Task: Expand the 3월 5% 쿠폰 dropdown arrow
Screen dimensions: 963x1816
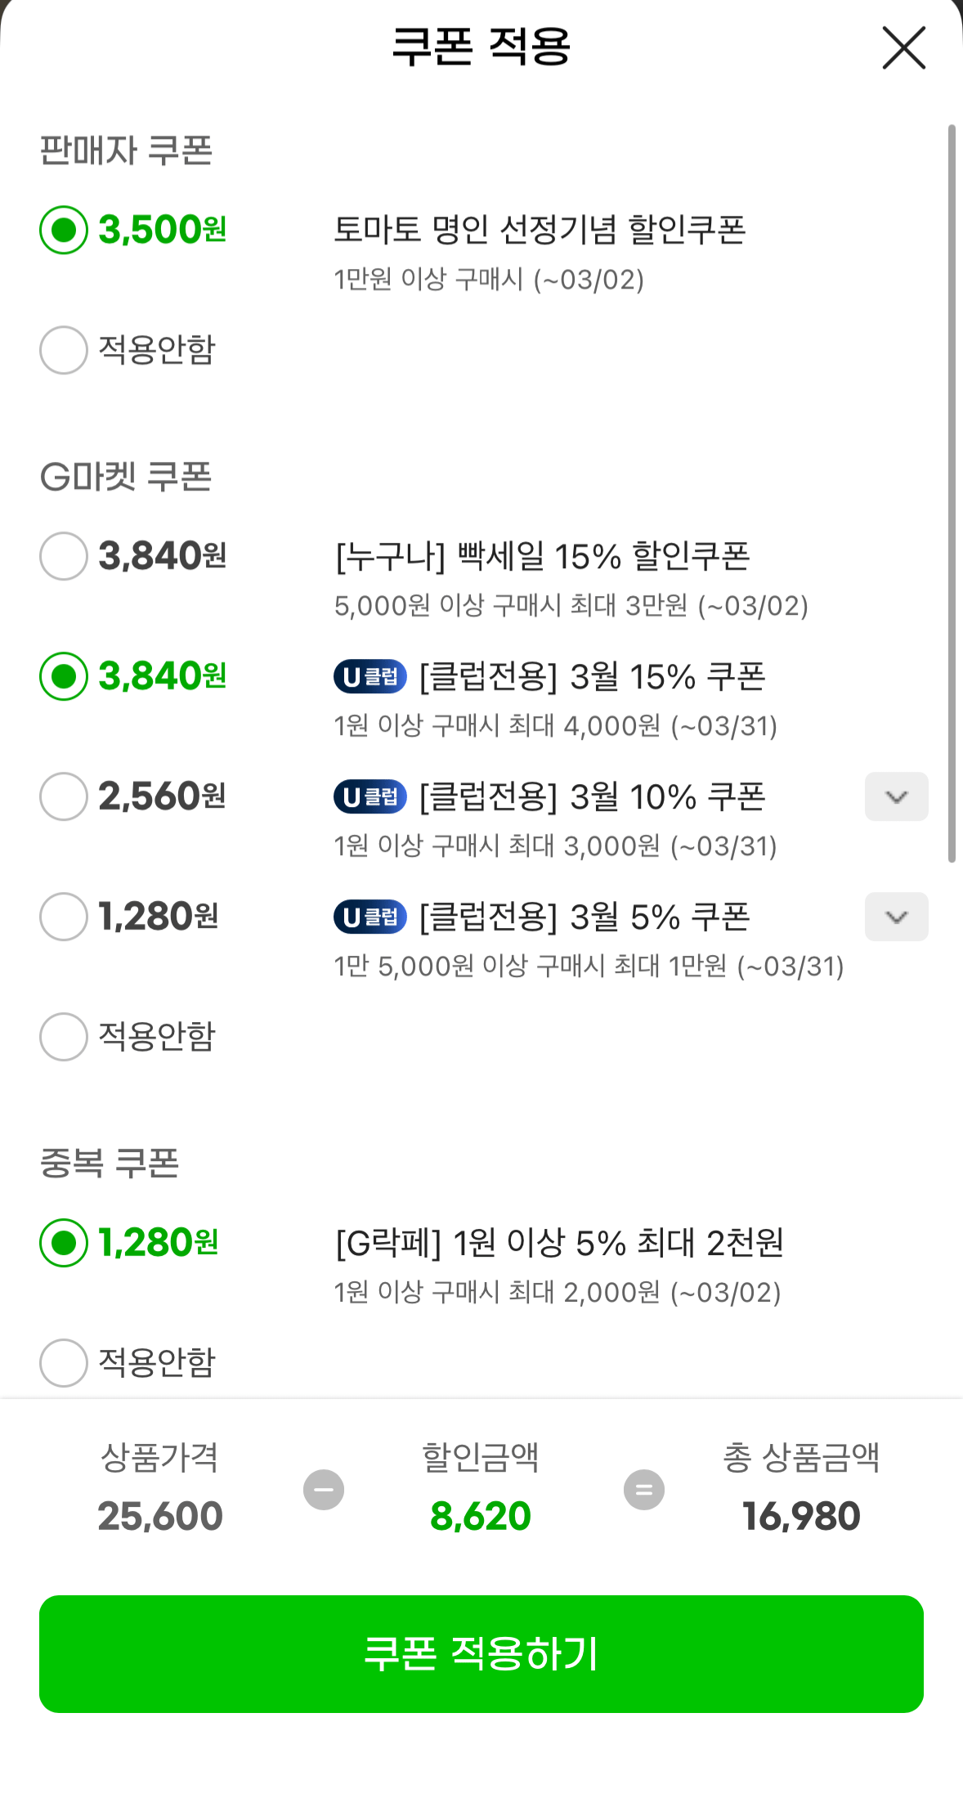Action: tap(897, 917)
